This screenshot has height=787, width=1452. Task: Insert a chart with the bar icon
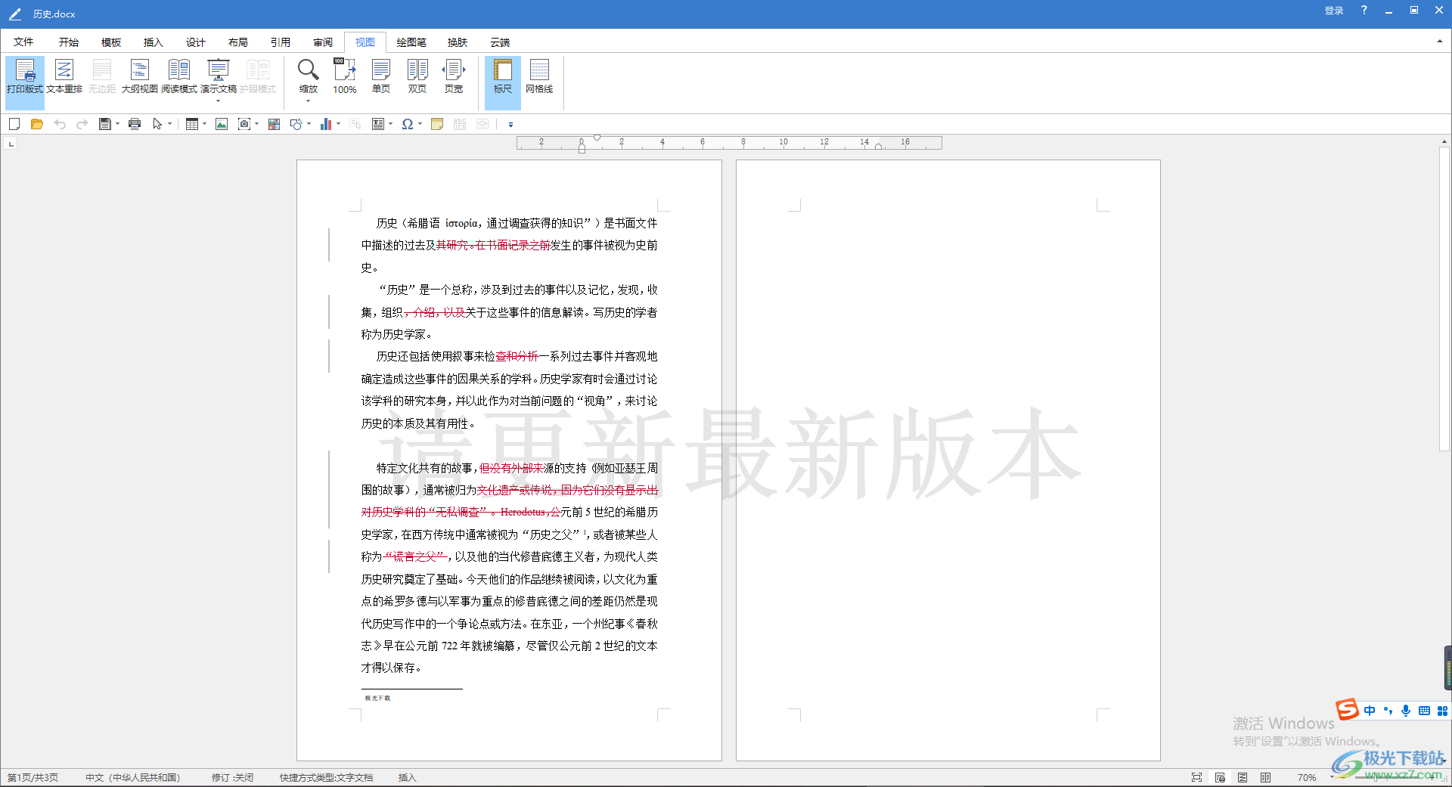326,124
